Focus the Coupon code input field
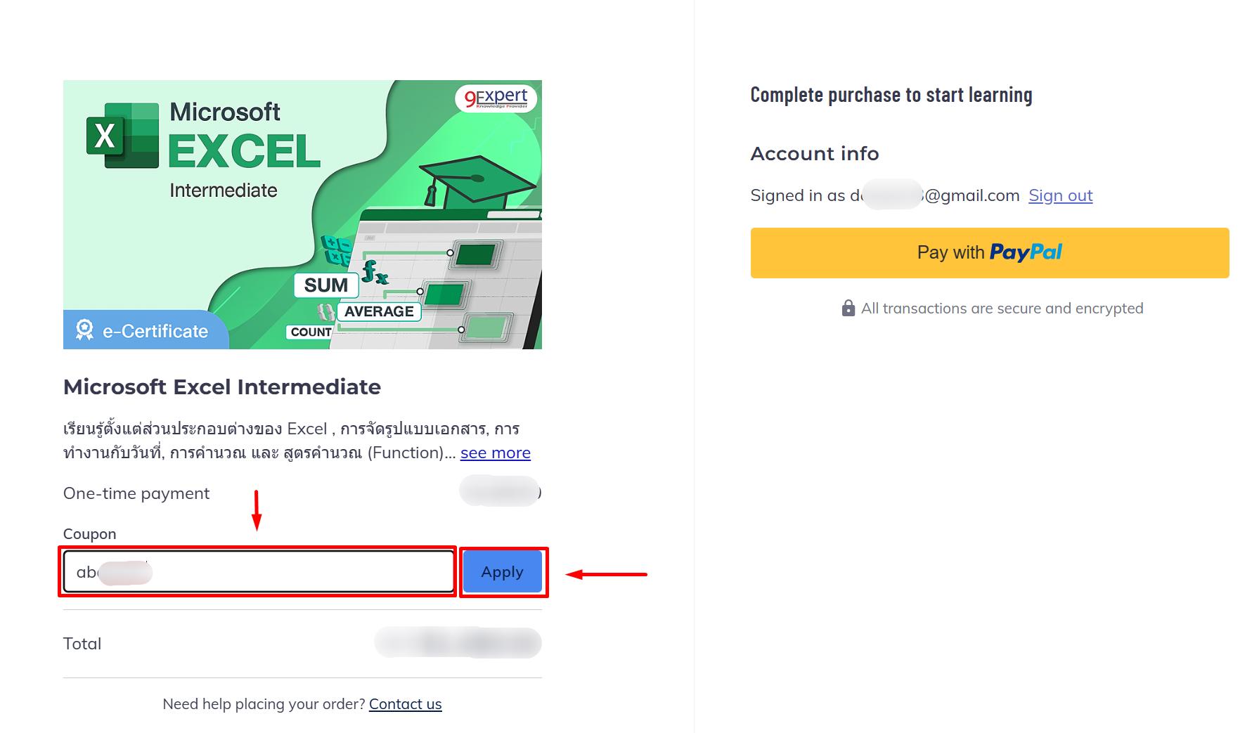Image resolution: width=1252 pixels, height=733 pixels. 259,571
